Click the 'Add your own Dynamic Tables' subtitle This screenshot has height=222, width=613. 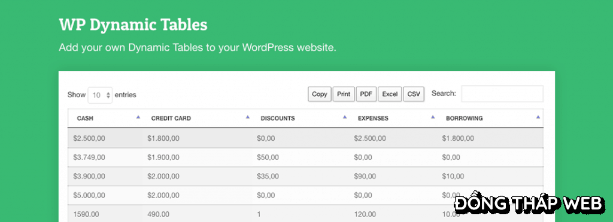198,48
